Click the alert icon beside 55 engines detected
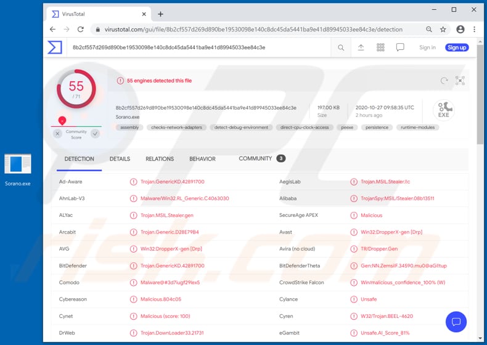The width and height of the screenshot is (487, 345). (x=120, y=81)
